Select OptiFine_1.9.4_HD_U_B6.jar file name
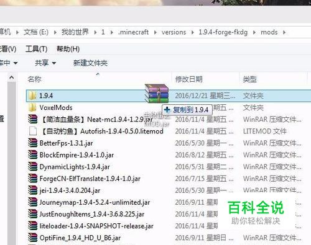The width and height of the screenshot is (311, 245). pos(80,238)
